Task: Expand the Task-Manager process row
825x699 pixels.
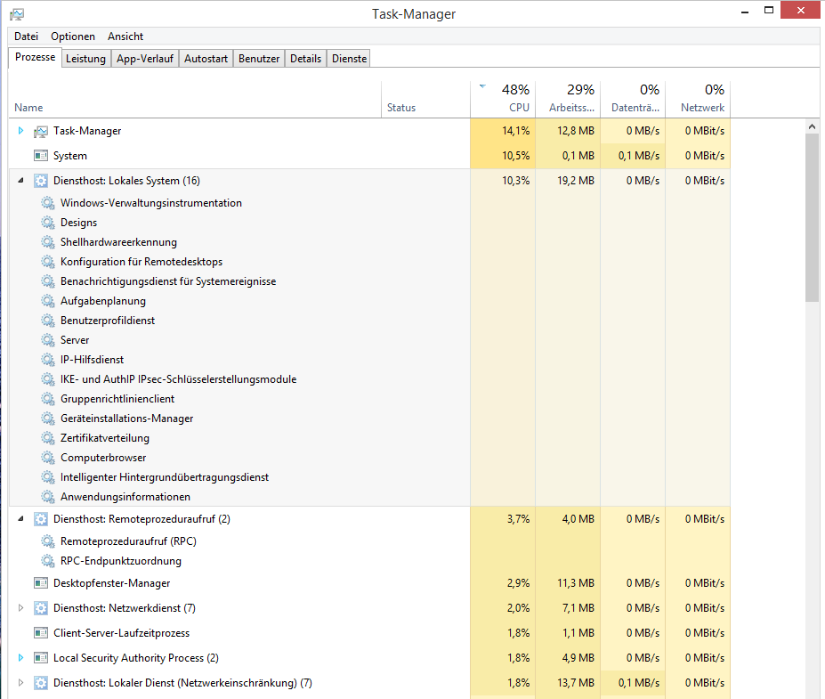Action: pos(20,131)
